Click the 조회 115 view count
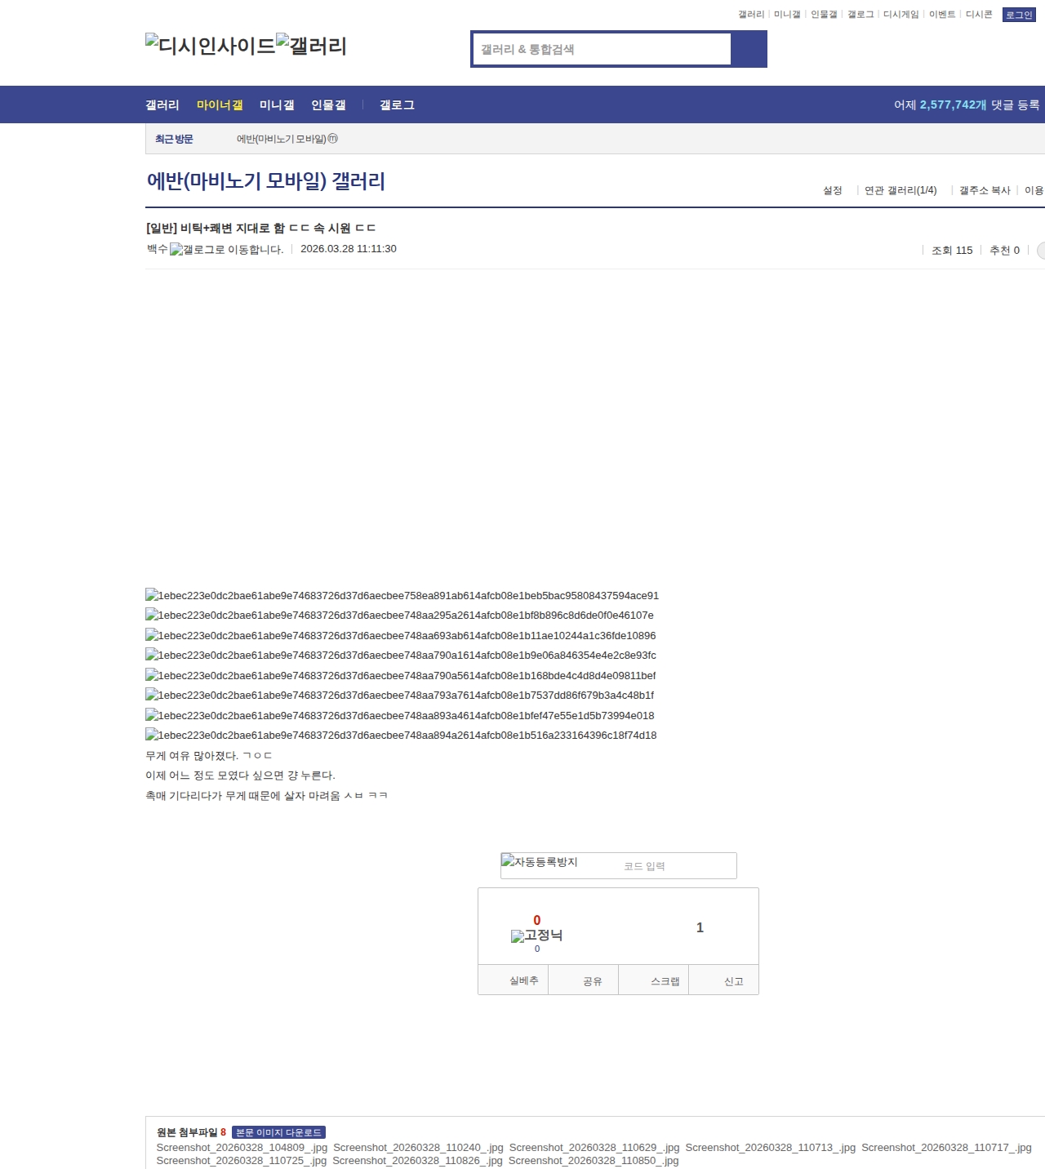Screen dimensions: 1045x1169 (952, 251)
